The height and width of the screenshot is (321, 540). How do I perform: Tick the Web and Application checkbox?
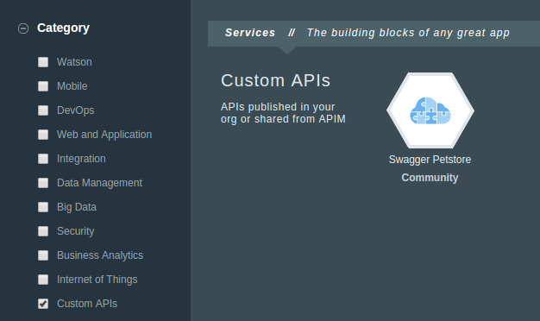pos(43,135)
